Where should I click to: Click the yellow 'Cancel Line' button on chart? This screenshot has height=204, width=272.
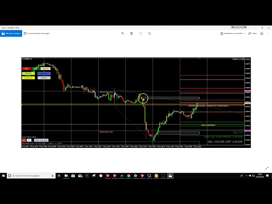pos(28,78)
